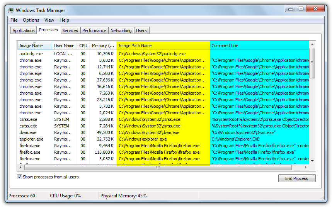
Task: Click the "C:\Windows\system32\Dwm.exe" command line cell
Action: pyautogui.click(x=243, y=132)
